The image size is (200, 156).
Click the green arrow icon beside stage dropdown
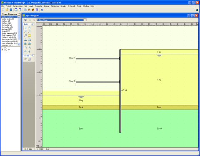coord(25,20)
